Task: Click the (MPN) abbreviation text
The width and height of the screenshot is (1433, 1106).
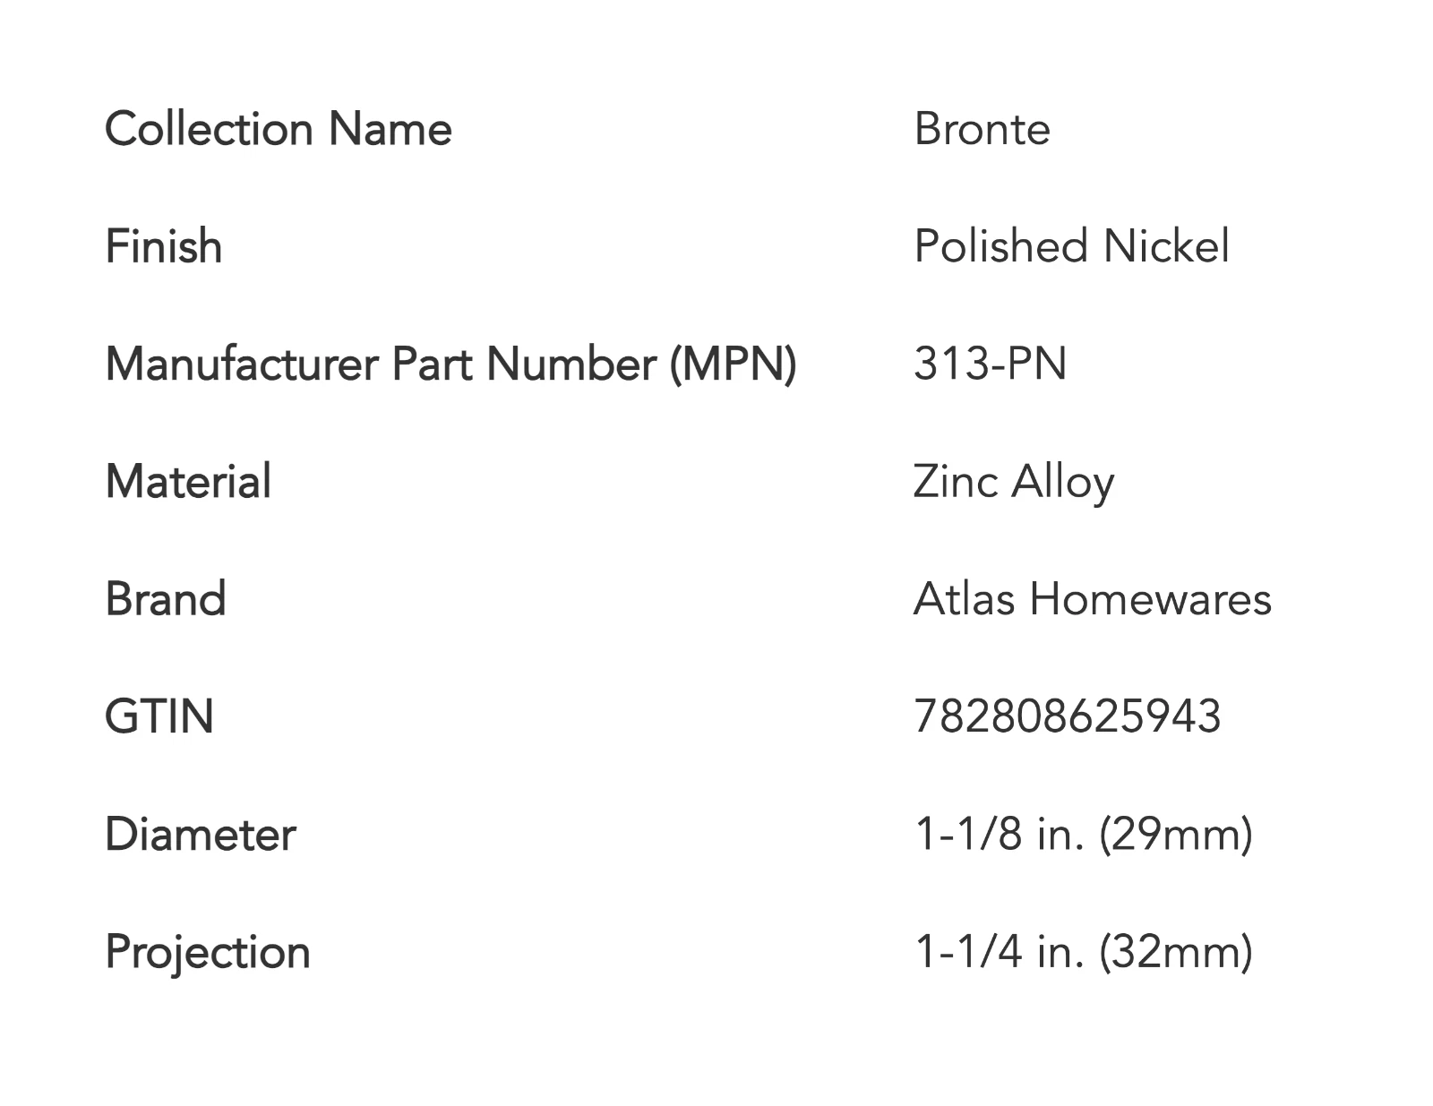Action: pyautogui.click(x=734, y=364)
